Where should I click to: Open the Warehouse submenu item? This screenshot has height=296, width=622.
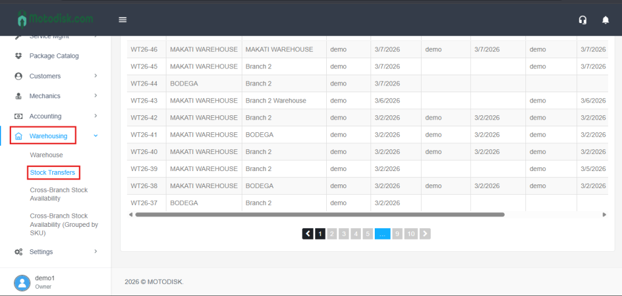click(x=46, y=155)
